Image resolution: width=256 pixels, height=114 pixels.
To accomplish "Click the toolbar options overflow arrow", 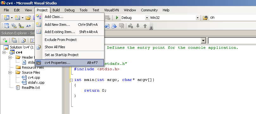I will (151, 28).
